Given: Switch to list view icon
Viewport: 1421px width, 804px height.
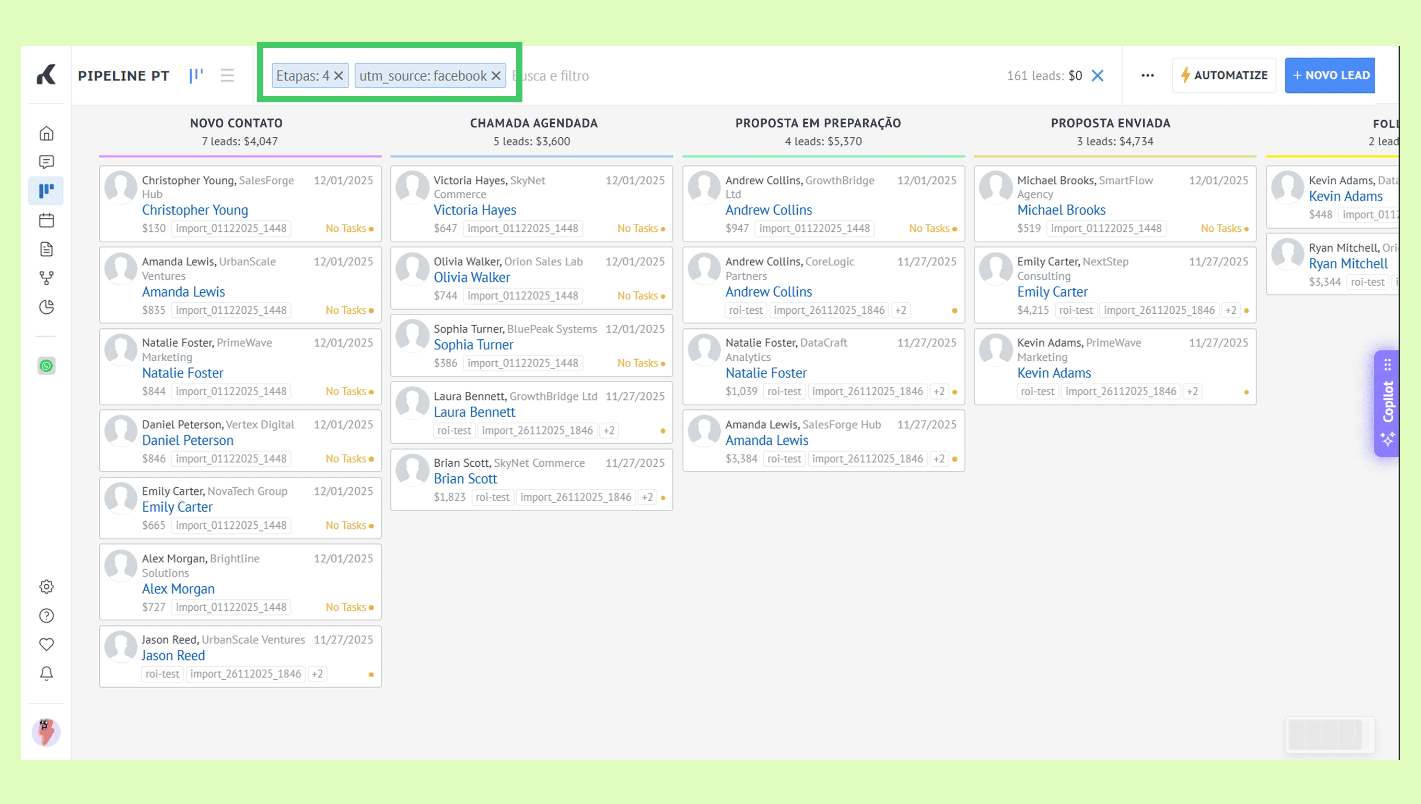Looking at the screenshot, I should click(227, 75).
